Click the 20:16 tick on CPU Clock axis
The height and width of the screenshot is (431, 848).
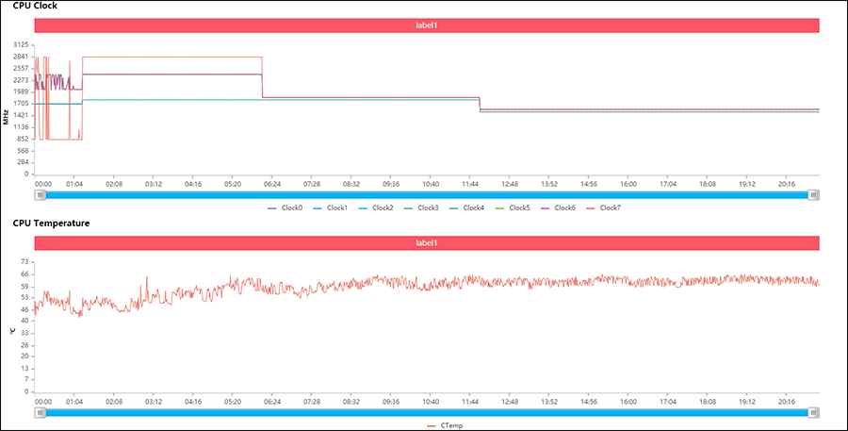pos(786,184)
